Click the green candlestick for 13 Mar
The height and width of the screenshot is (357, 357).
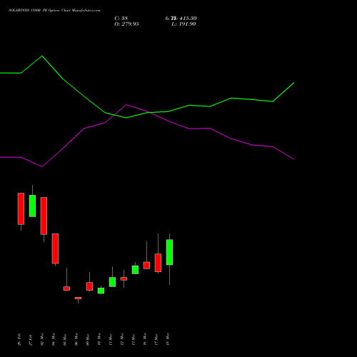pos(135,270)
